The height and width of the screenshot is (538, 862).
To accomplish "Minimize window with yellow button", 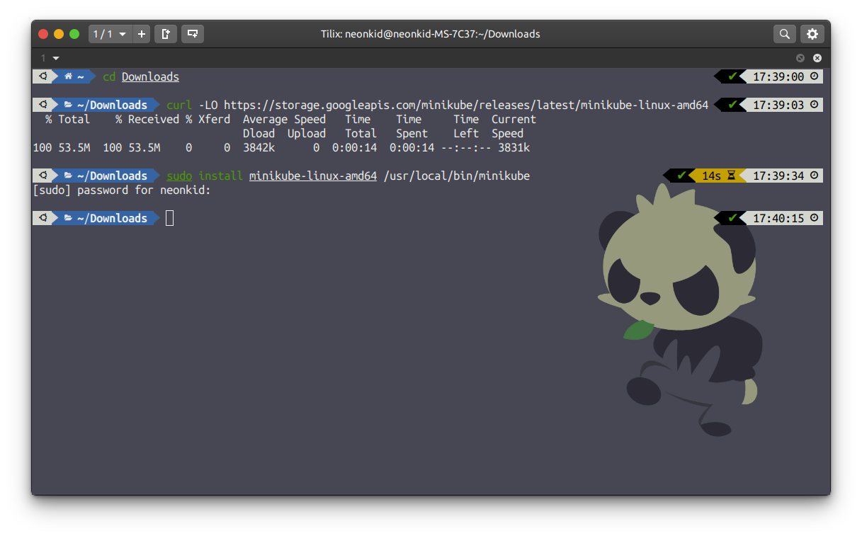I will pyautogui.click(x=59, y=33).
